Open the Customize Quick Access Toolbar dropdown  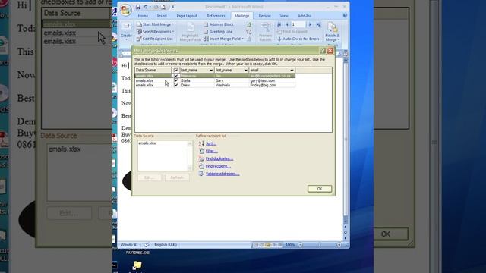172,7
